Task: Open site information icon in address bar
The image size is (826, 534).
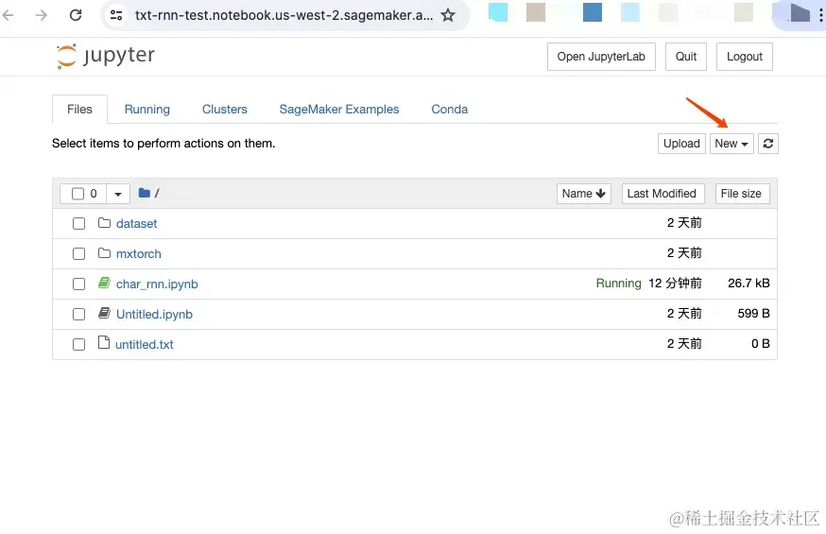Action: tap(116, 15)
